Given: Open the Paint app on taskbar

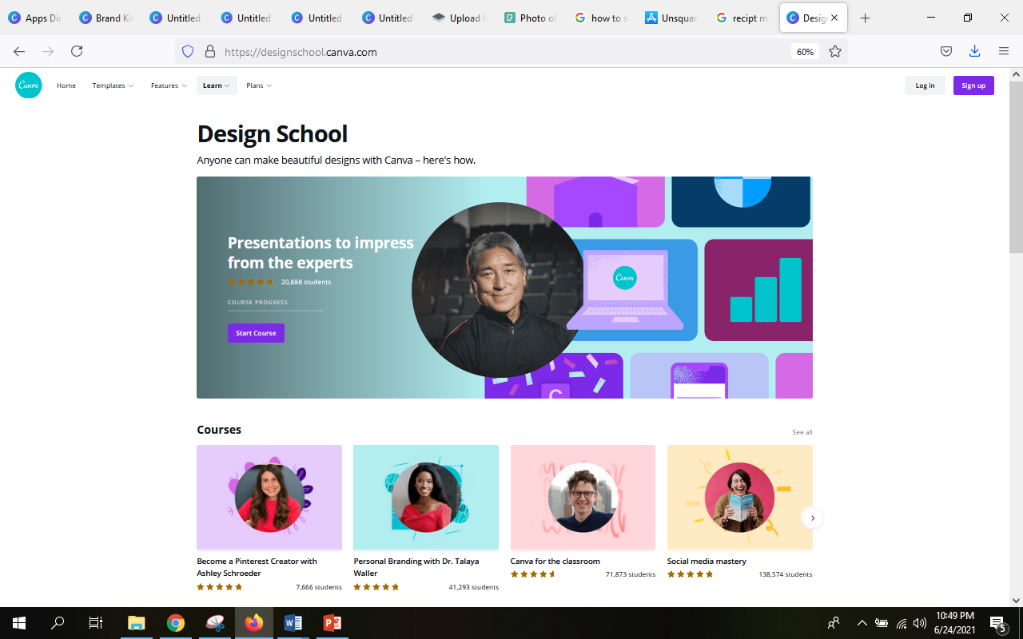Looking at the screenshot, I should coord(215,623).
